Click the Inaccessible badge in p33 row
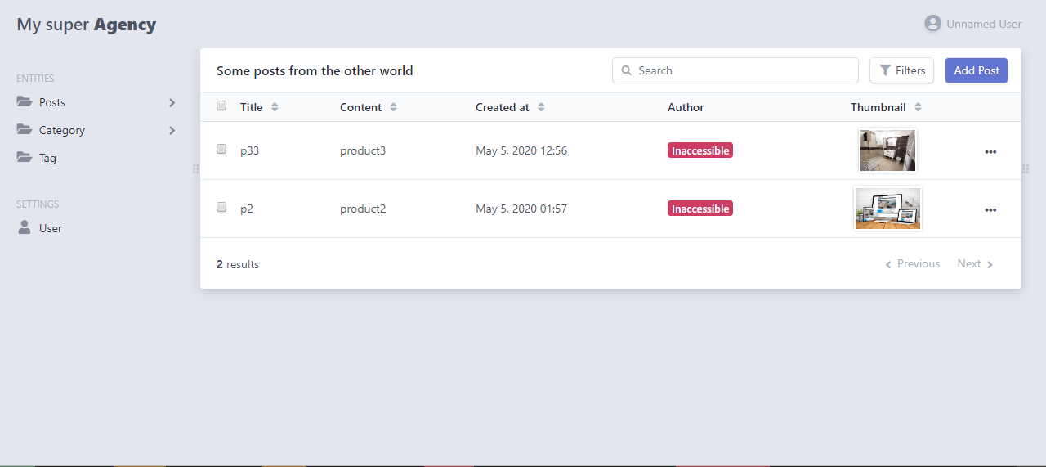1046x467 pixels. [x=700, y=150]
